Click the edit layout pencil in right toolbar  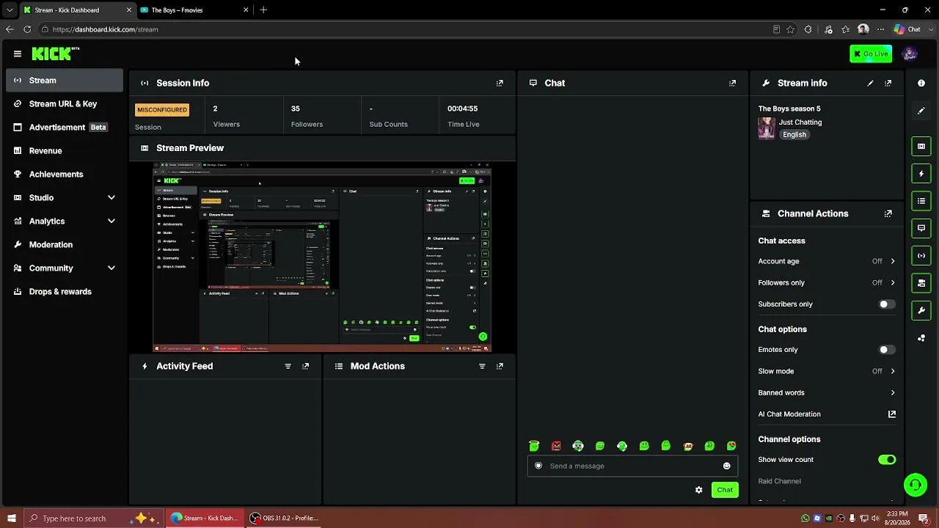[921, 111]
